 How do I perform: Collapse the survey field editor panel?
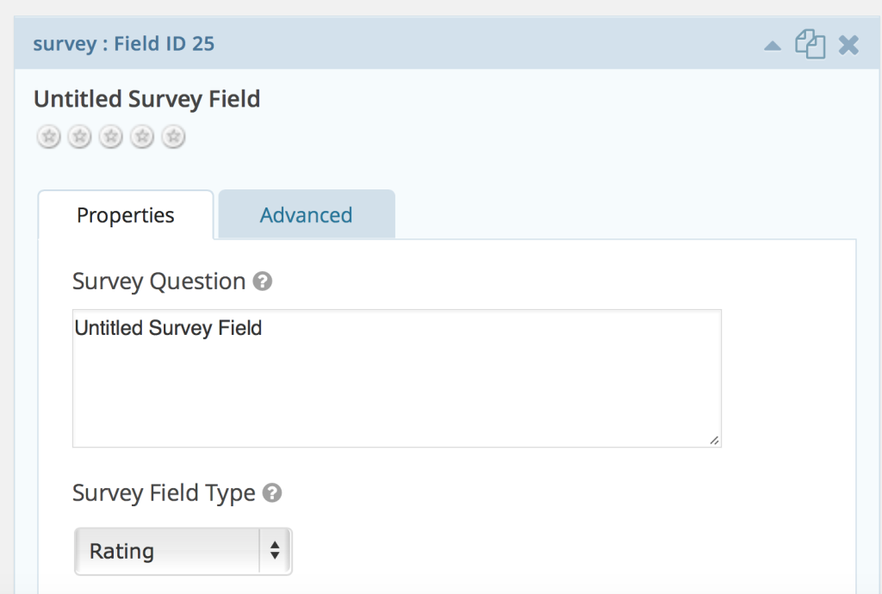773,44
